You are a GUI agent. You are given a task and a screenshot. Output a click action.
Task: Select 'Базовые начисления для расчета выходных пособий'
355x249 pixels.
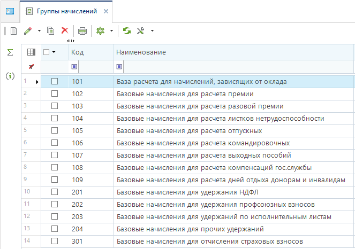[204, 155]
